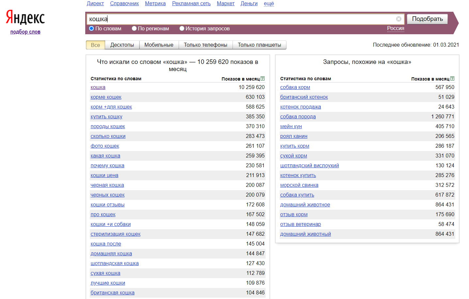The height and width of the screenshot is (299, 469).
Task: Select the 'По регионам' radio button
Action: pos(134,28)
